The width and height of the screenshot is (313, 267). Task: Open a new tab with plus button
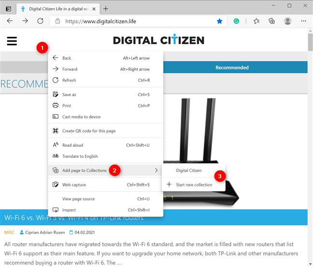[106, 9]
